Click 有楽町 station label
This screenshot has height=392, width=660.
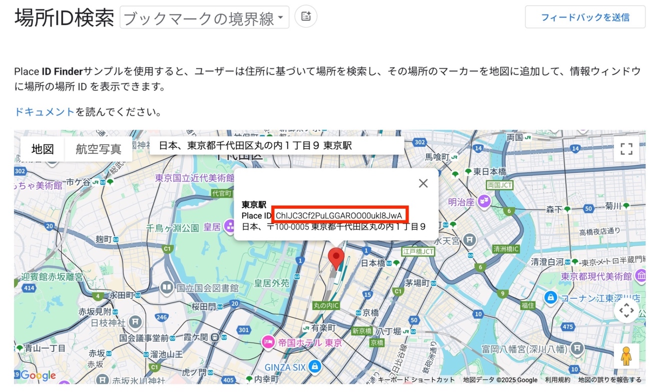coord(323,328)
